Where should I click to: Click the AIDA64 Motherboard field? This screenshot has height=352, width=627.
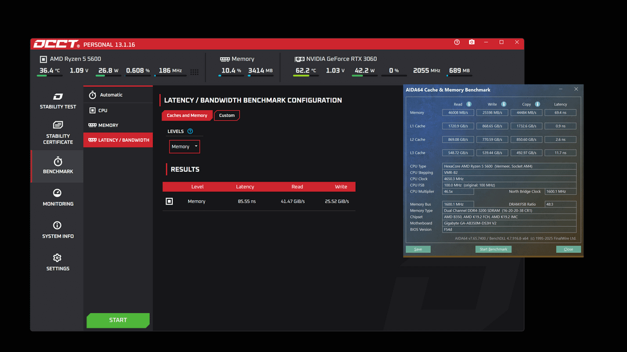tap(509, 223)
